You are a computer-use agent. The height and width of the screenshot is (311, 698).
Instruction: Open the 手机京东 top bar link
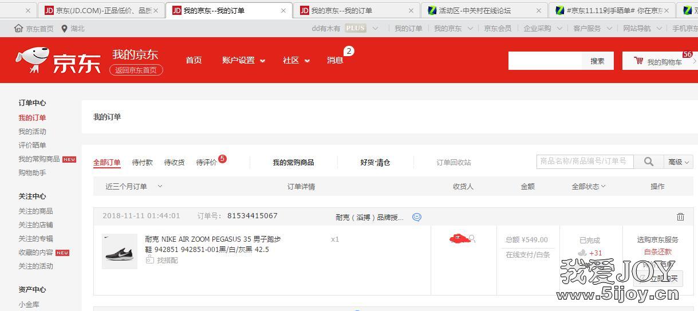coord(685,28)
